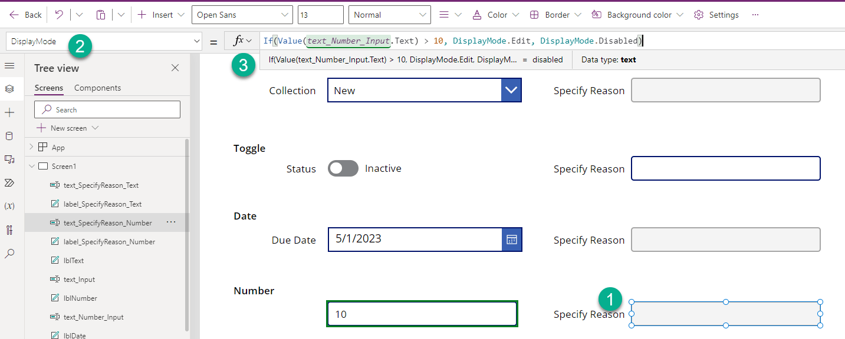This screenshot has height=339, width=845.
Task: Open the Due Date calendar picker
Action: click(x=511, y=240)
